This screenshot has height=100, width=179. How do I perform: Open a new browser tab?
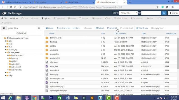(x=130, y=2)
